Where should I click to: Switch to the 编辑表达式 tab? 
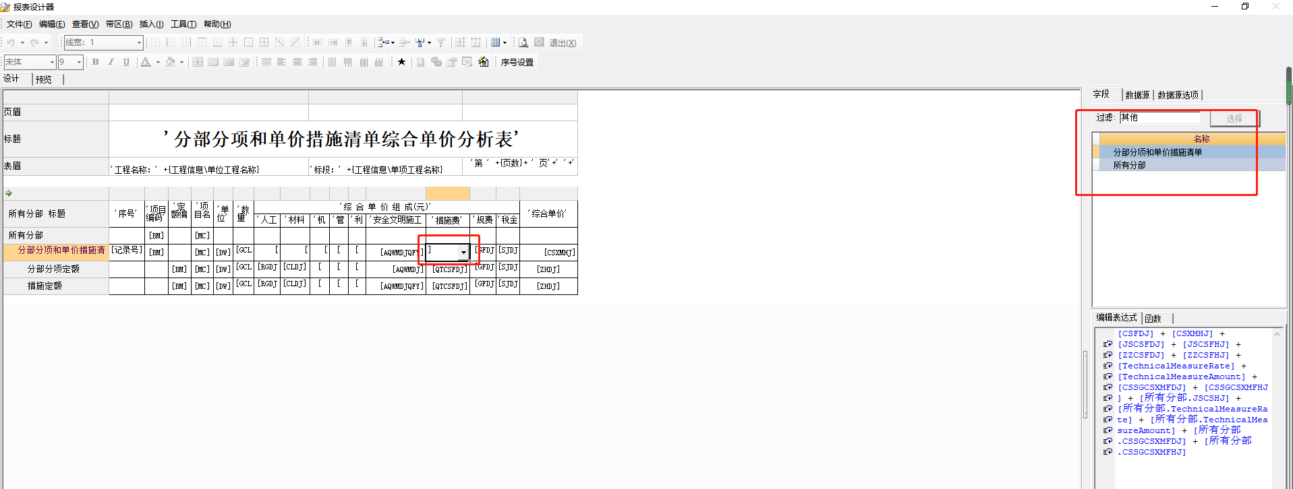click(1116, 317)
